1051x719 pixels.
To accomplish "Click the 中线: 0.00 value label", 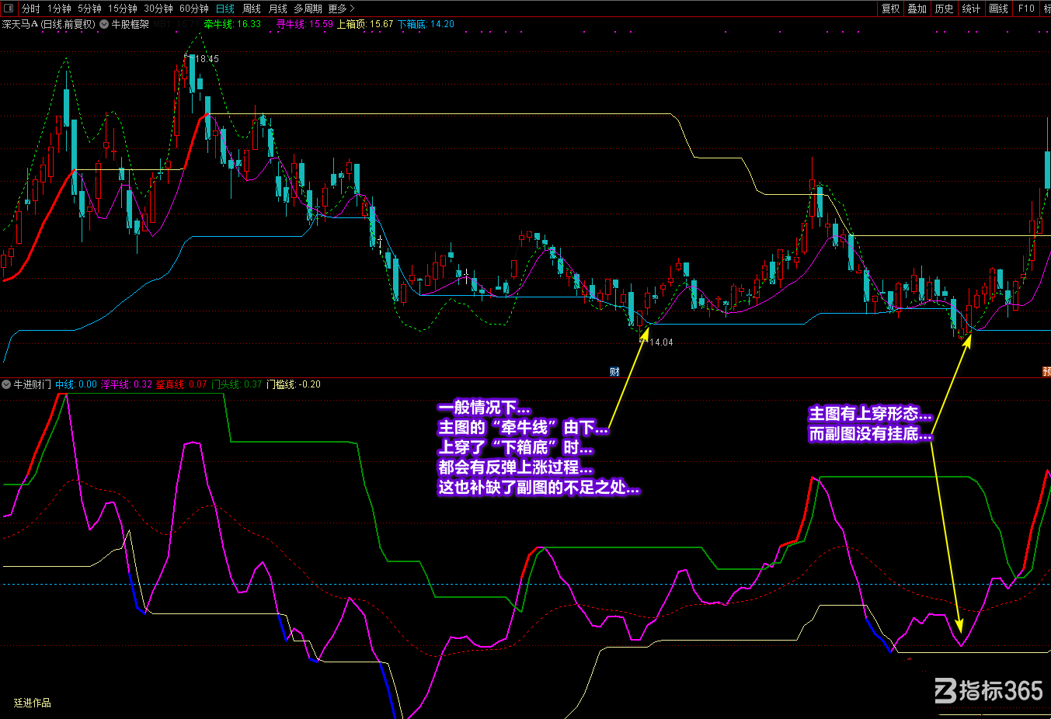I will 76,384.
